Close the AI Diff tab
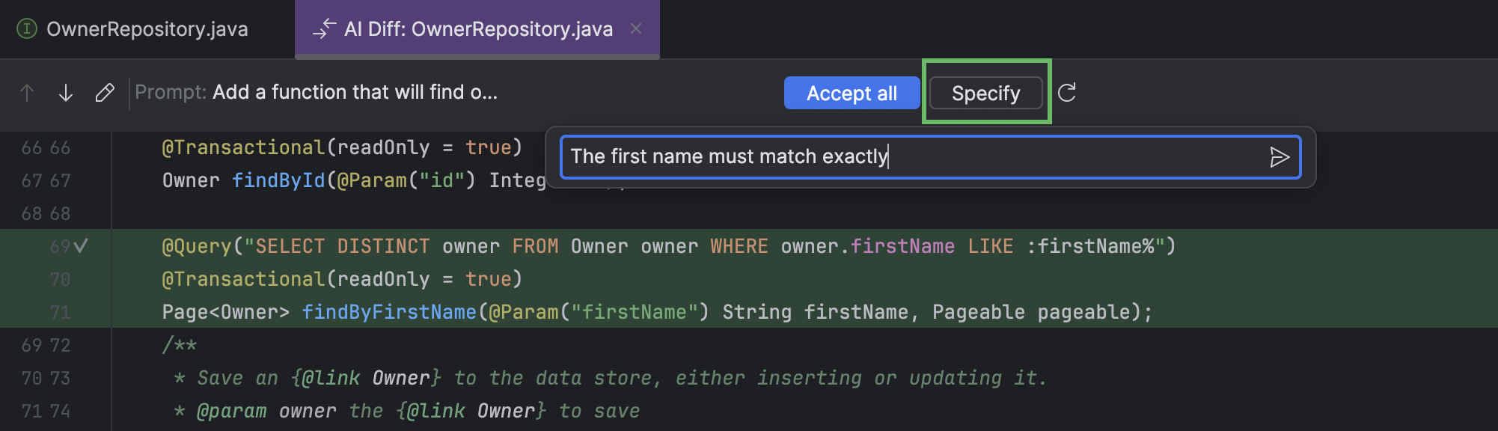Viewport: 1498px width, 431px height. 636,29
